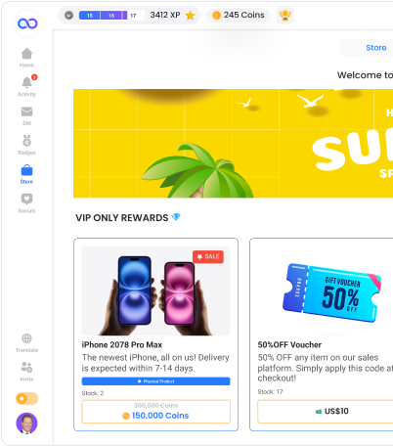Viewport: 393px width, 446px height.
Task: Open the Home sidebar icon
Action: coord(26,54)
